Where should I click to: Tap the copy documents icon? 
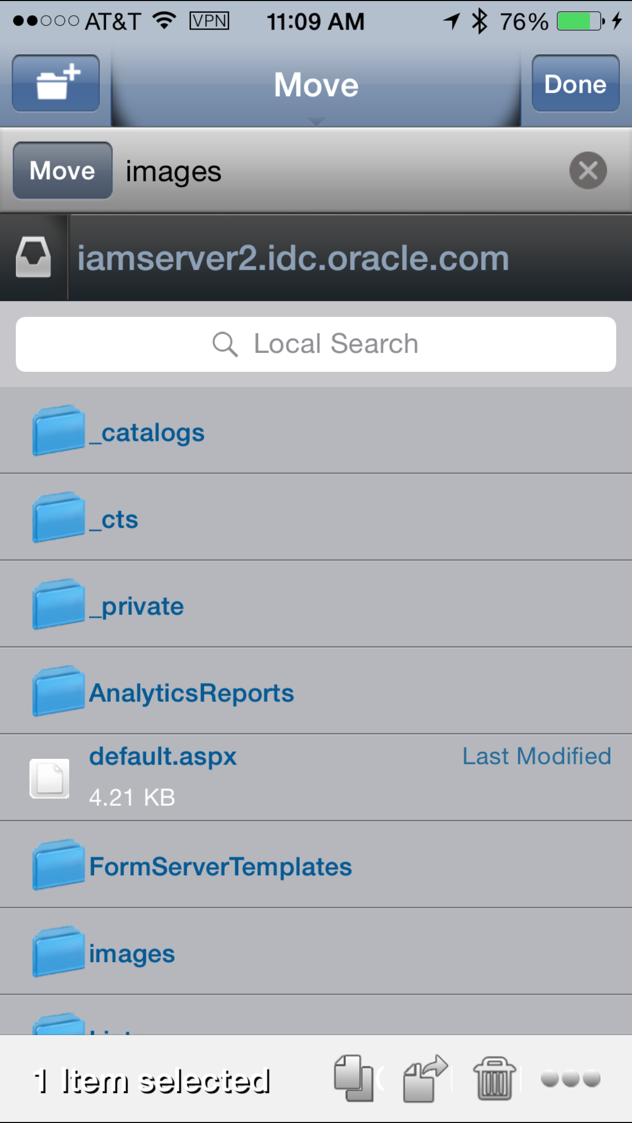tap(353, 1078)
